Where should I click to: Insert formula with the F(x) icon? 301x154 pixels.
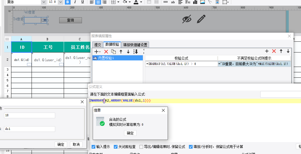point(188,2)
